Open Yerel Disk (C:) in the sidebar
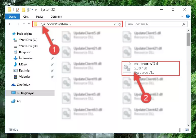This screenshot has width=196, height=138. [28, 40]
